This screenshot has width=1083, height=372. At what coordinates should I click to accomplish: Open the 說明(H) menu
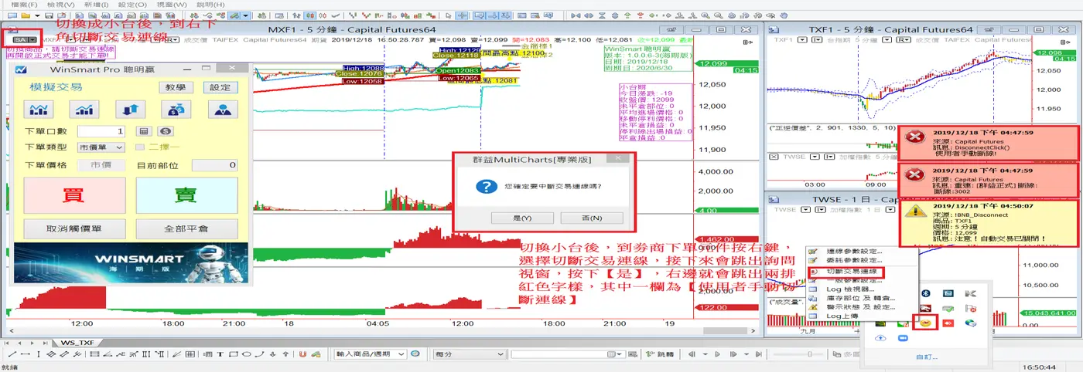pos(210,5)
